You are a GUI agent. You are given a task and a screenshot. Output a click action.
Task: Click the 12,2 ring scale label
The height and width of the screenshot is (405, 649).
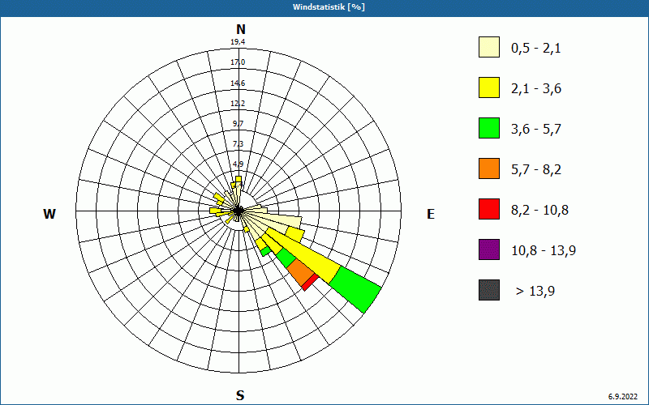click(x=238, y=103)
